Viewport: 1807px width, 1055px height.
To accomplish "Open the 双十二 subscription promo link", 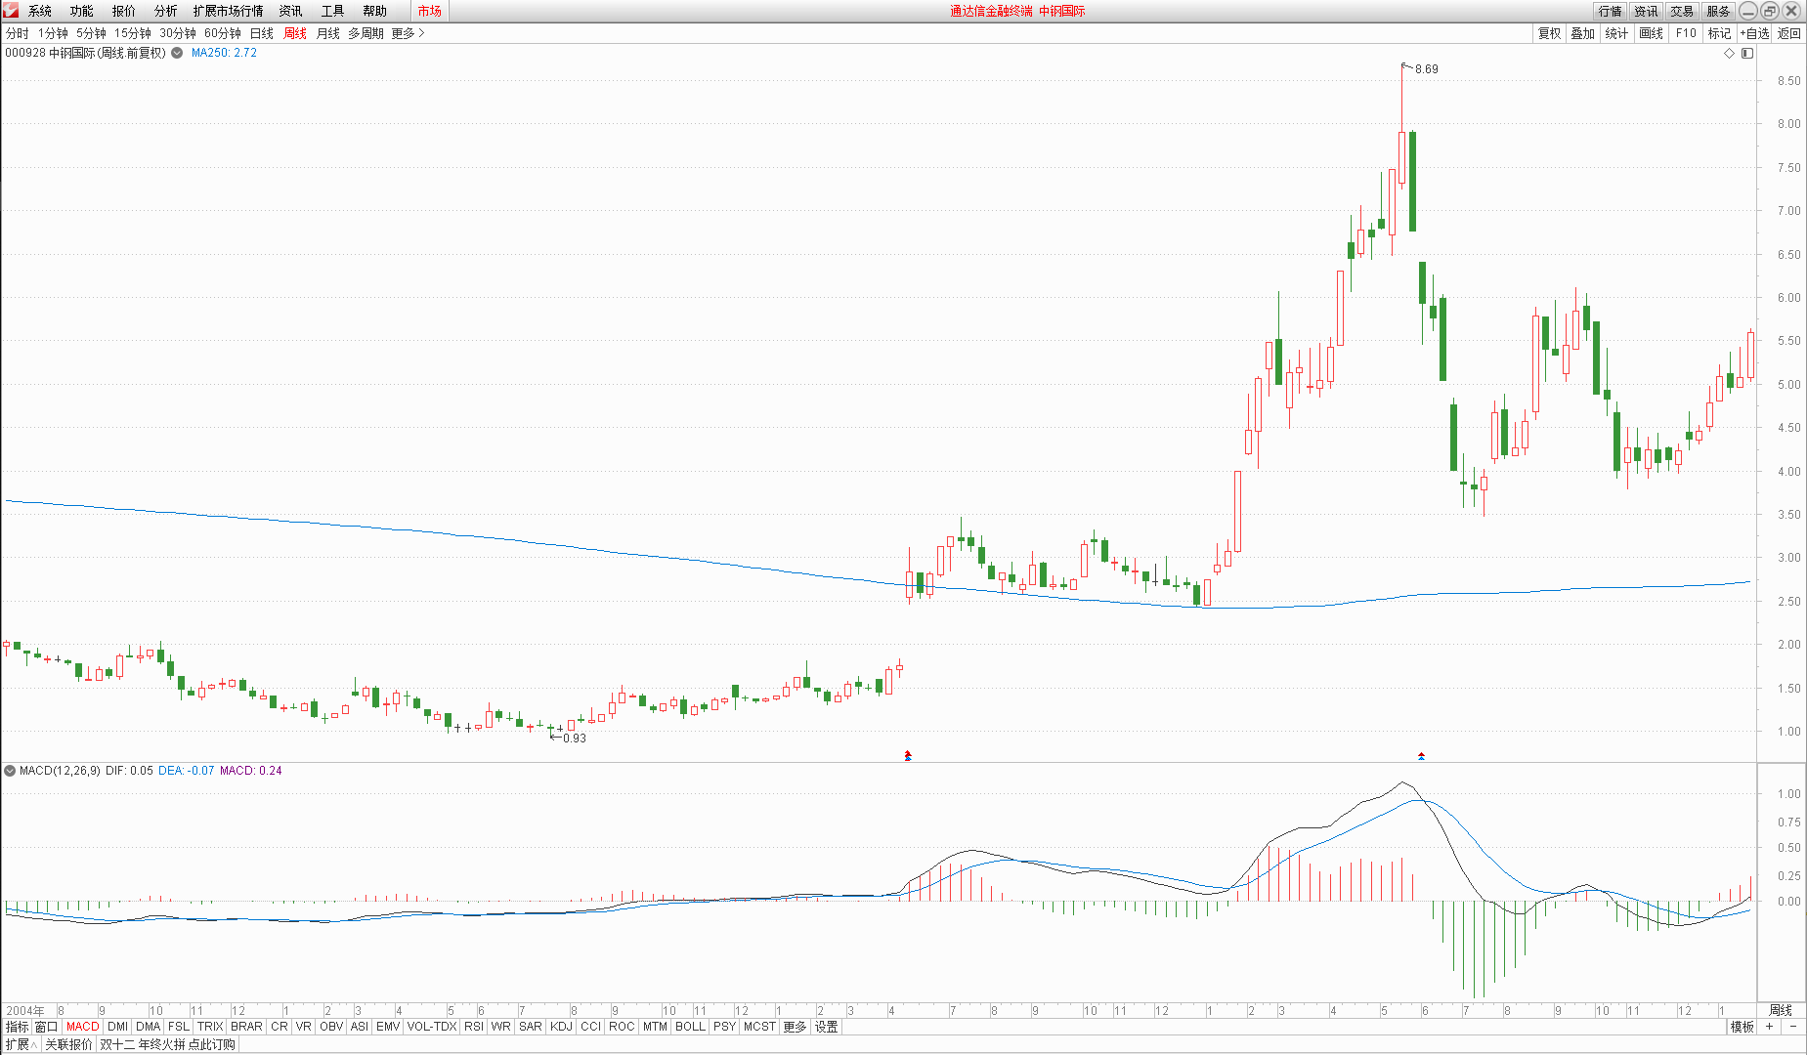I will (167, 1044).
